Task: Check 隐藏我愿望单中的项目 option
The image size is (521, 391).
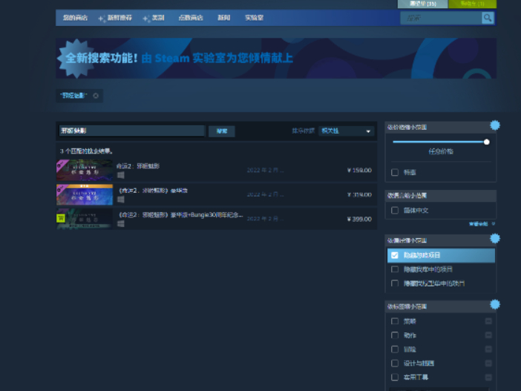Action: point(395,283)
